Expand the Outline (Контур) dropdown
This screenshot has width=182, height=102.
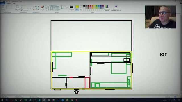click(64, 6)
